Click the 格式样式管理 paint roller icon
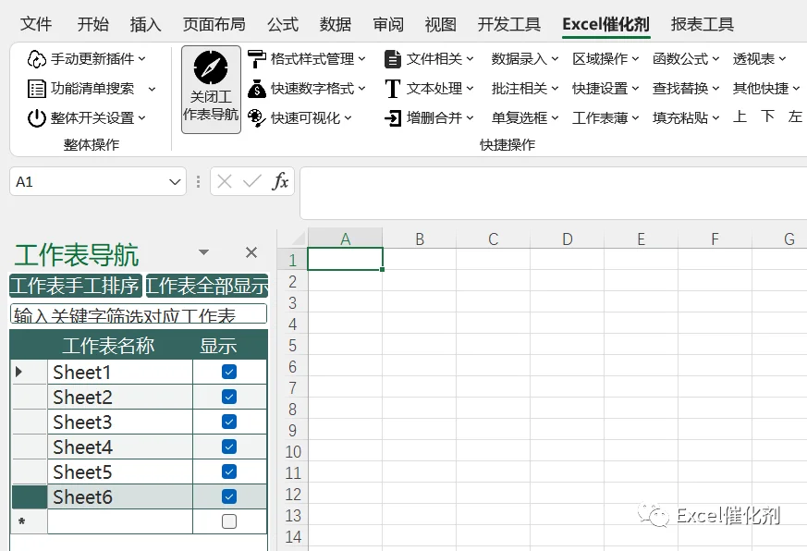This screenshot has height=551, width=807. point(256,59)
